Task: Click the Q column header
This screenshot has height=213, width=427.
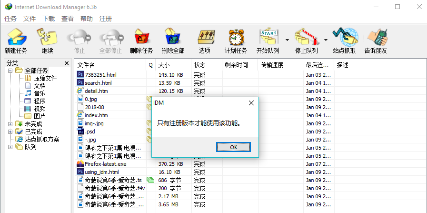Action: [x=150, y=65]
